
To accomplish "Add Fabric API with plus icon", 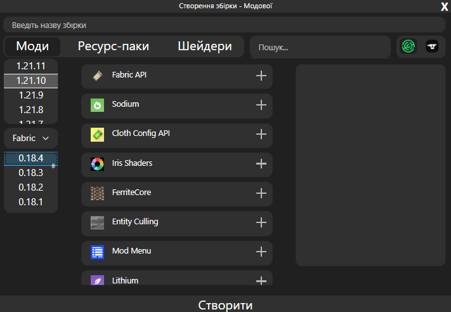I will pos(261,76).
